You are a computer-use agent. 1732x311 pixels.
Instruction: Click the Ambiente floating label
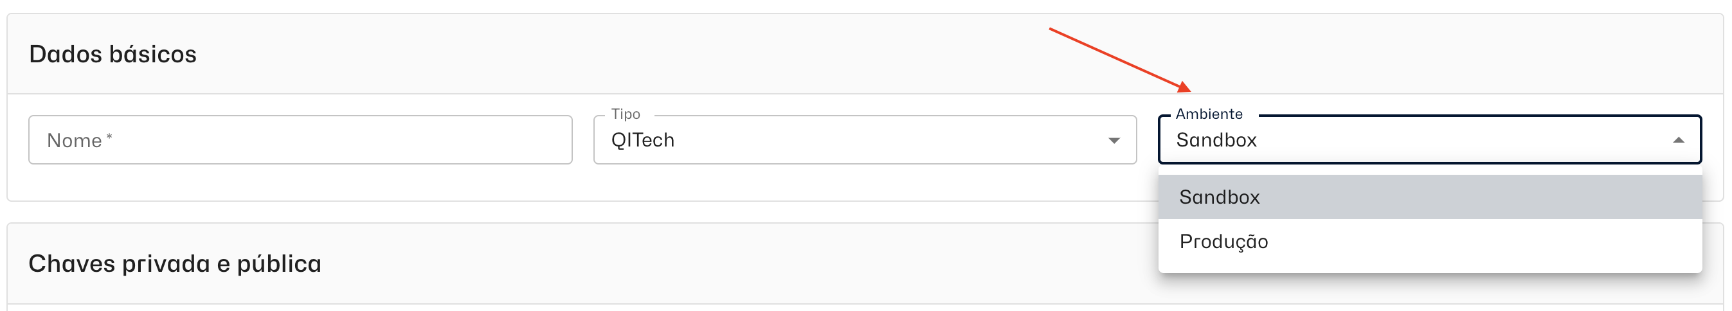point(1208,114)
